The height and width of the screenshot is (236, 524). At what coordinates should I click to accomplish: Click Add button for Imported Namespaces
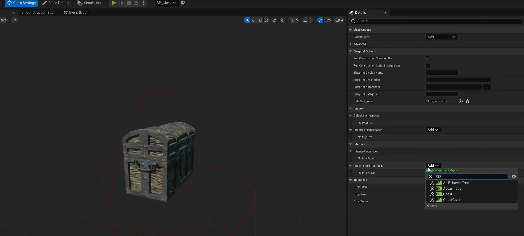(433, 130)
